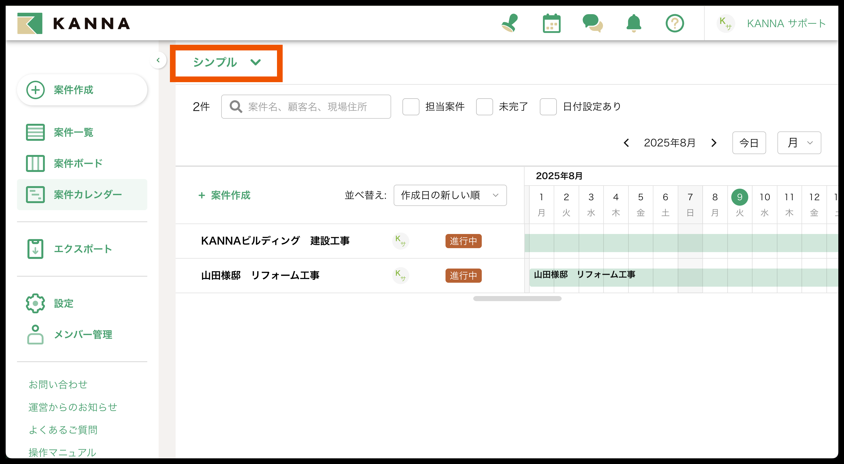Image resolution: width=844 pixels, height=464 pixels.
Task: Open the 月 period dropdown
Action: [x=799, y=143]
